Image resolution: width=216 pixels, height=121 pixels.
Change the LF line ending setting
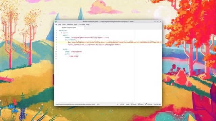pos(117,105)
